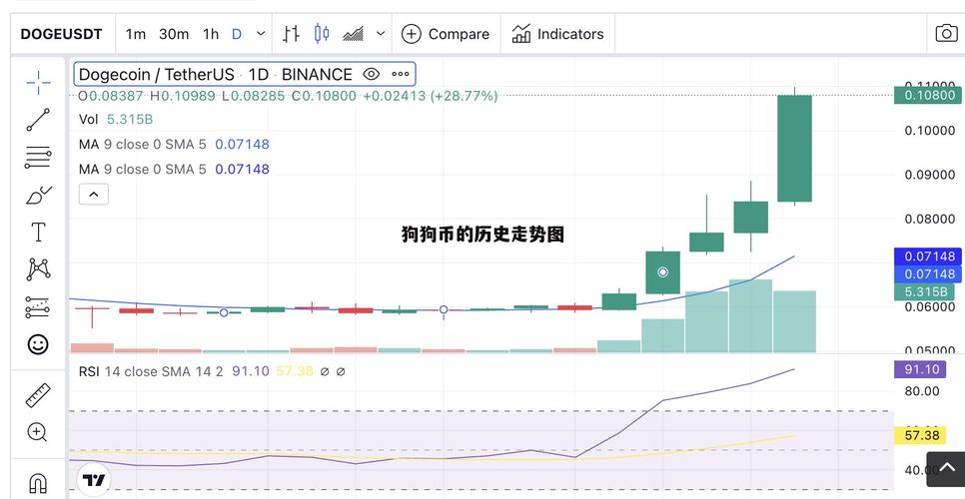The image size is (965, 499).
Task: Click first RSI legend null-value symbol
Action: click(325, 372)
